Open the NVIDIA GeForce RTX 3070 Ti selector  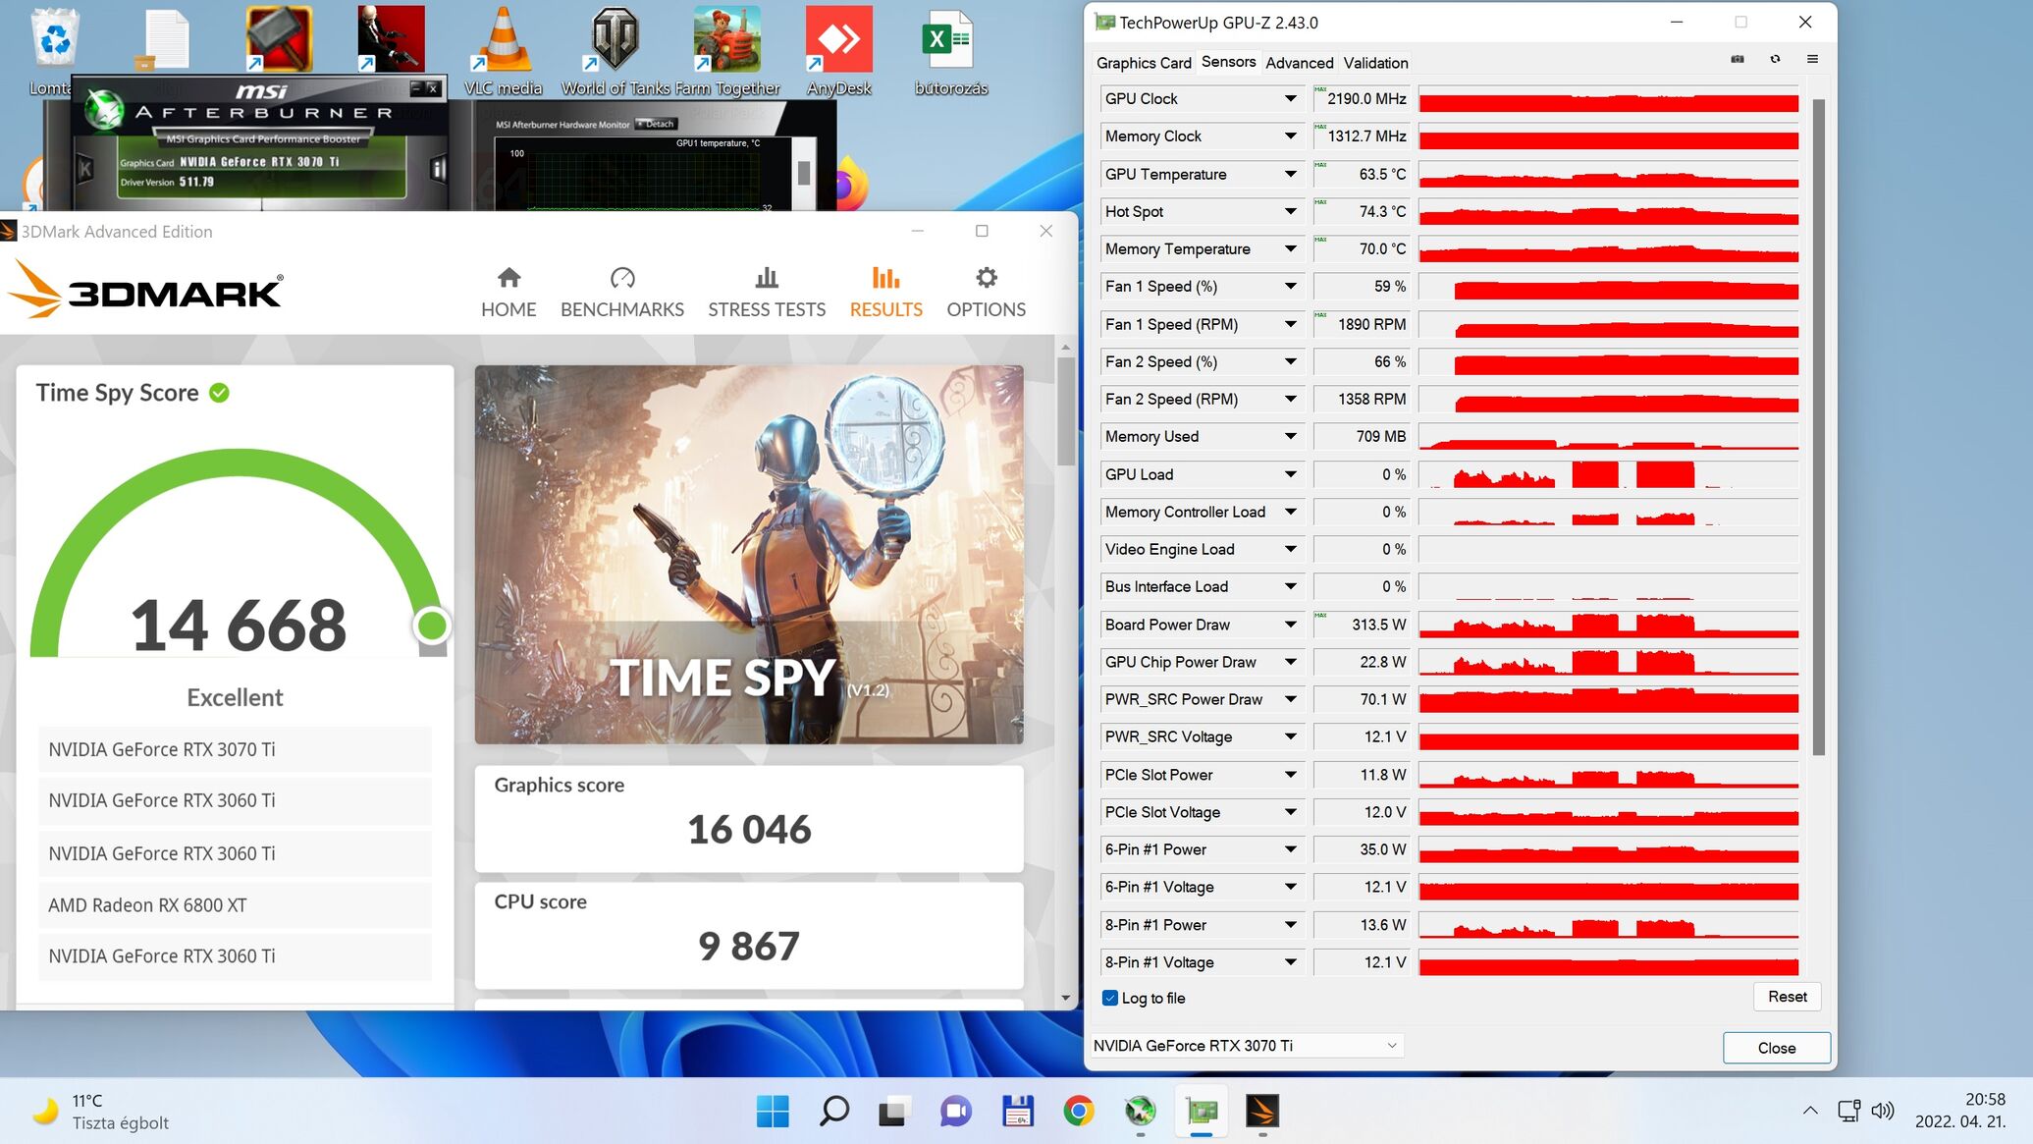[x=1247, y=1046]
